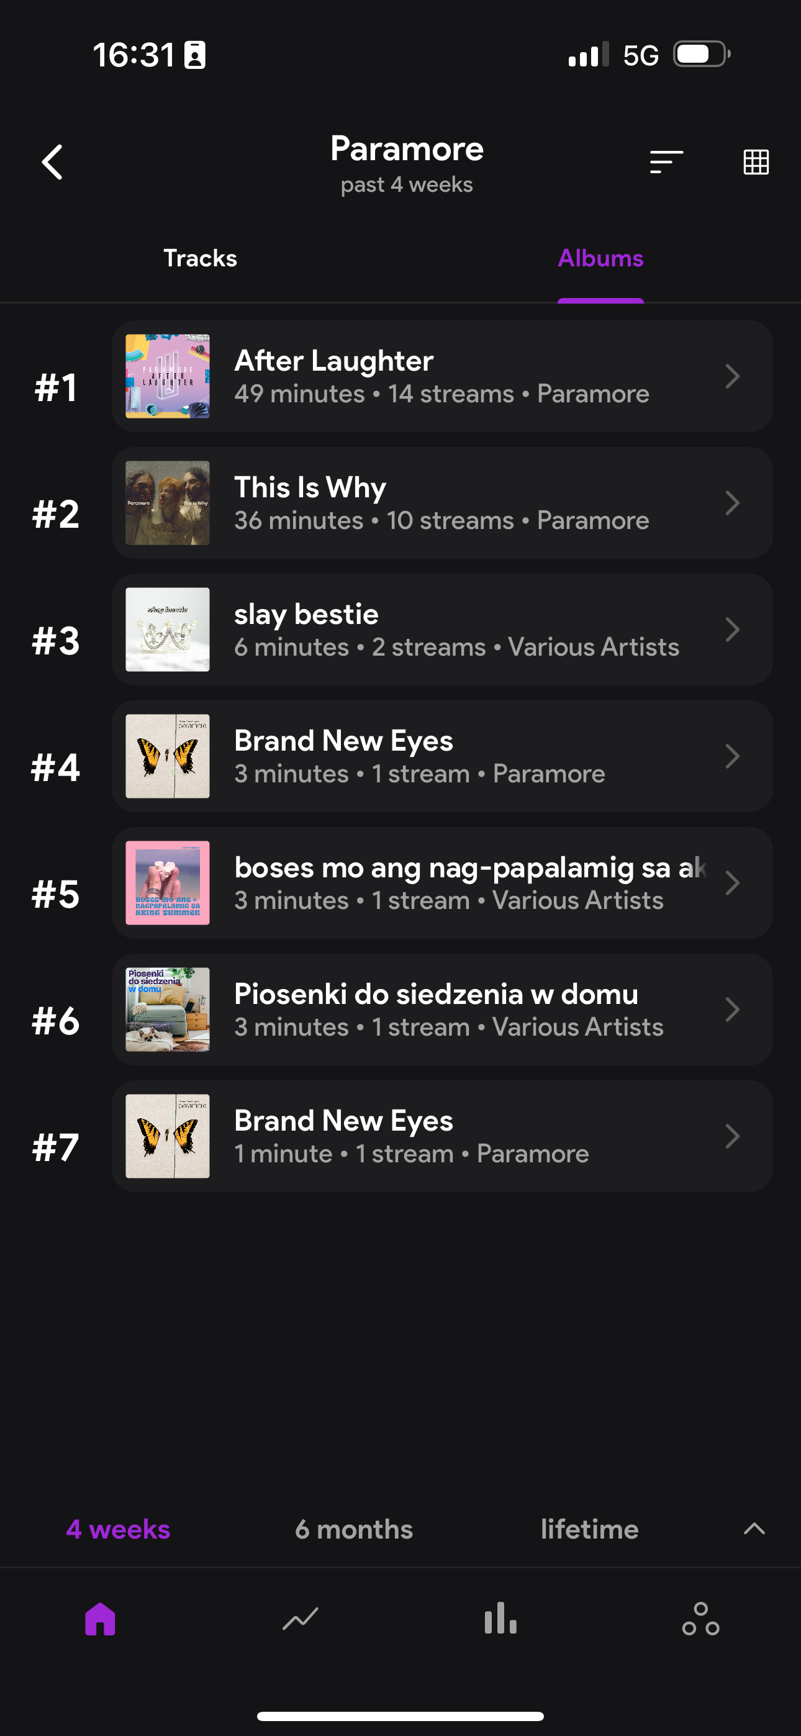Open the sort options icon
Screen dimensions: 801x1736
pyautogui.click(x=666, y=163)
